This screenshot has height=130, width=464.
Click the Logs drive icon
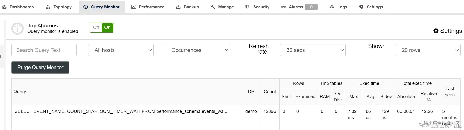[x=332, y=7]
